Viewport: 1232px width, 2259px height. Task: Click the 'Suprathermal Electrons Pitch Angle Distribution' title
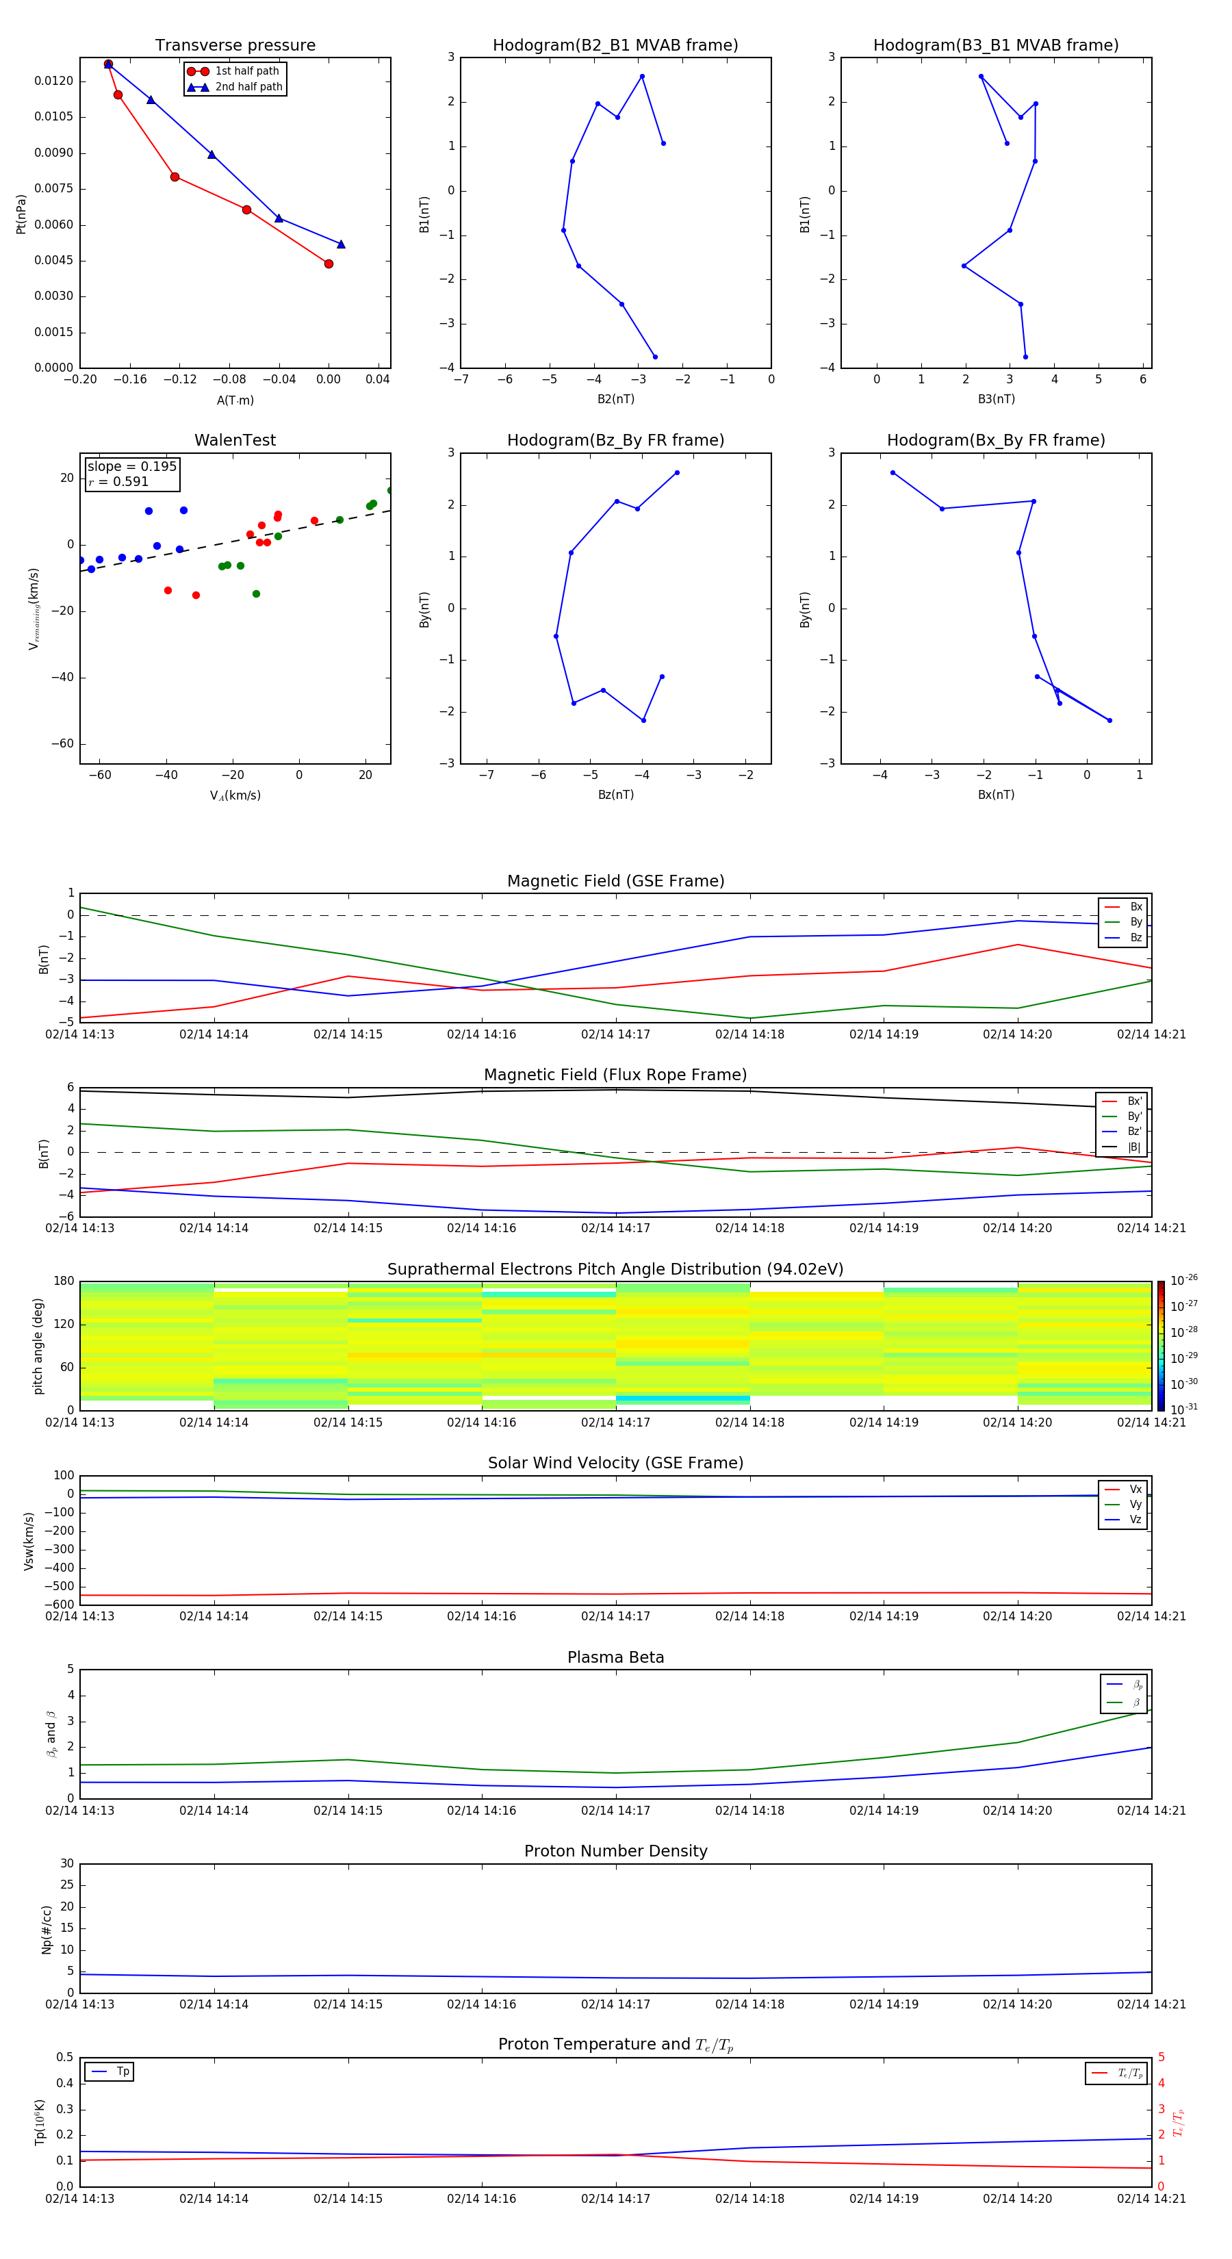(x=615, y=1269)
